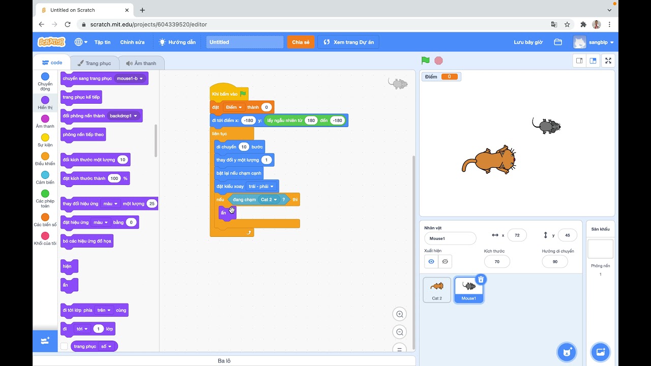Open the màu dropdown in đặt hiệu ứng block

pyautogui.click(x=101, y=222)
